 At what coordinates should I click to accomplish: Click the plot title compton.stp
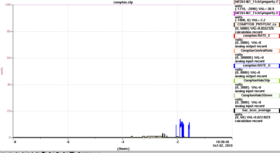pyautogui.click(x=123, y=2)
